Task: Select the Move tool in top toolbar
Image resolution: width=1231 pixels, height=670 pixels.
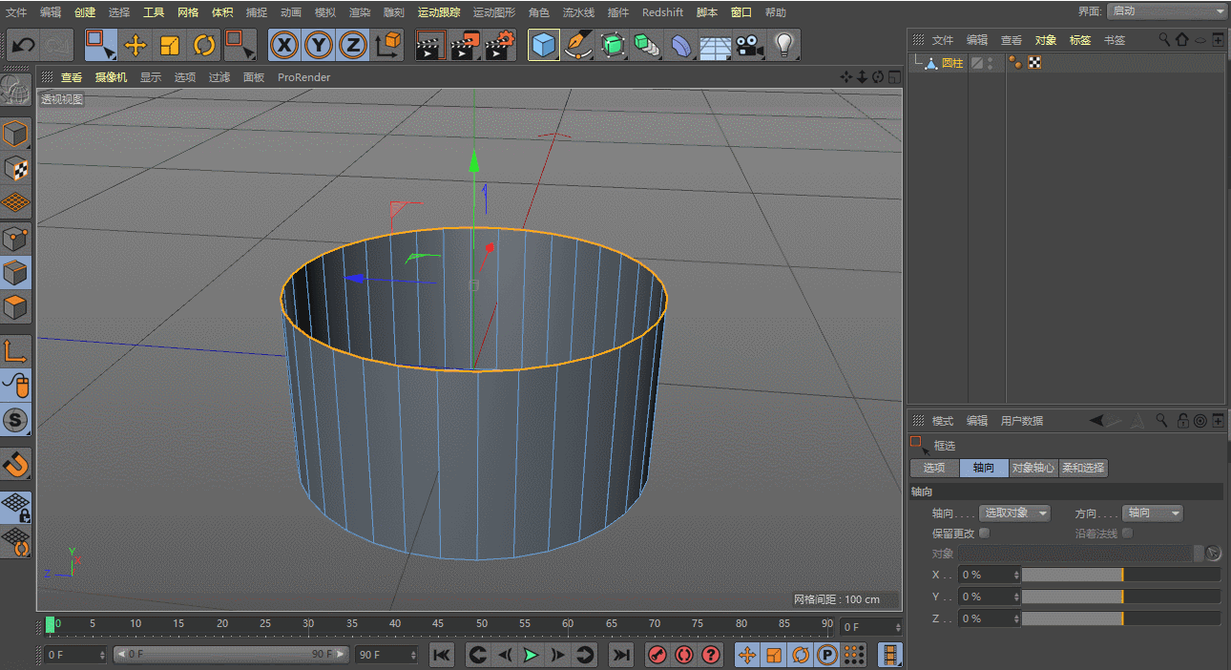Action: click(136, 45)
